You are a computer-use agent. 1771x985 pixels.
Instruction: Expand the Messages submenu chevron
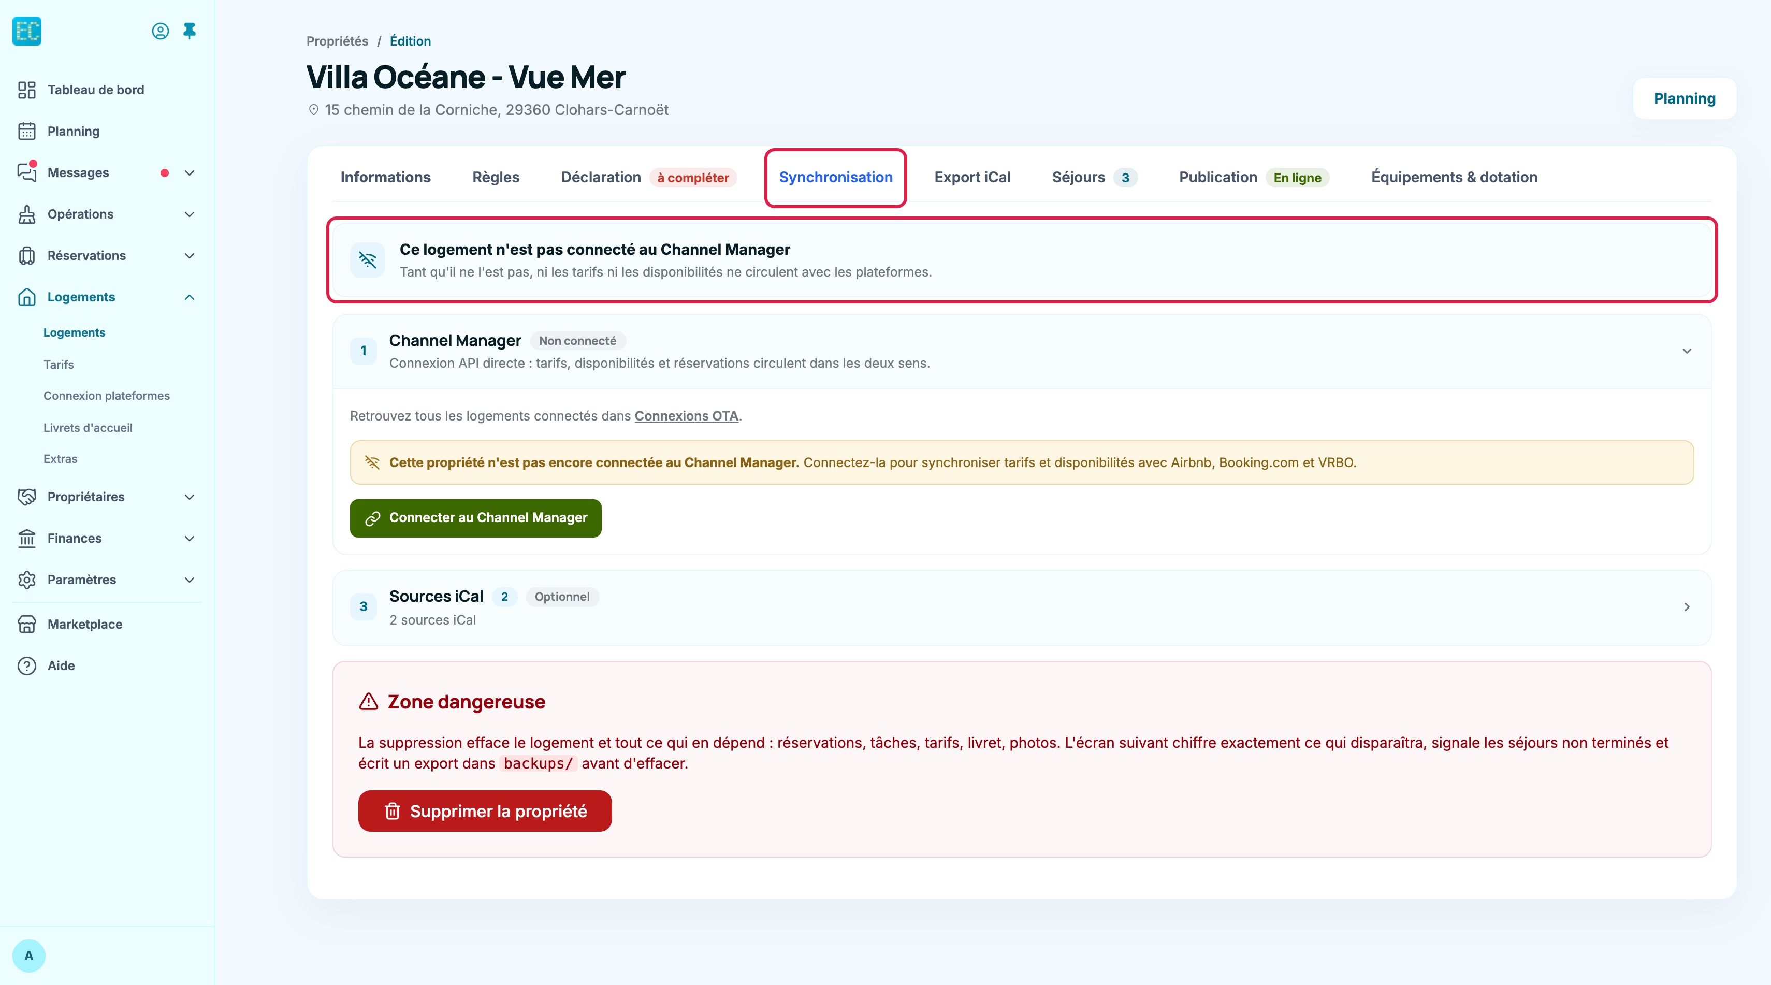click(x=190, y=172)
